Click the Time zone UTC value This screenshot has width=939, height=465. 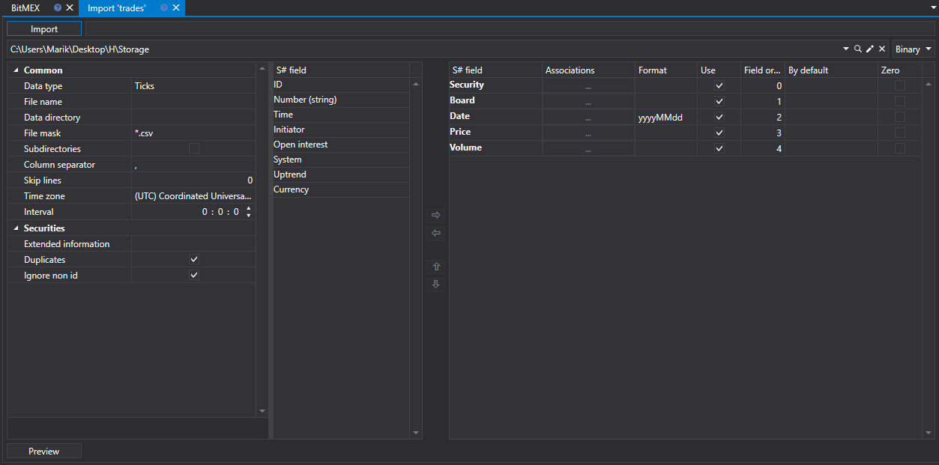coord(193,196)
